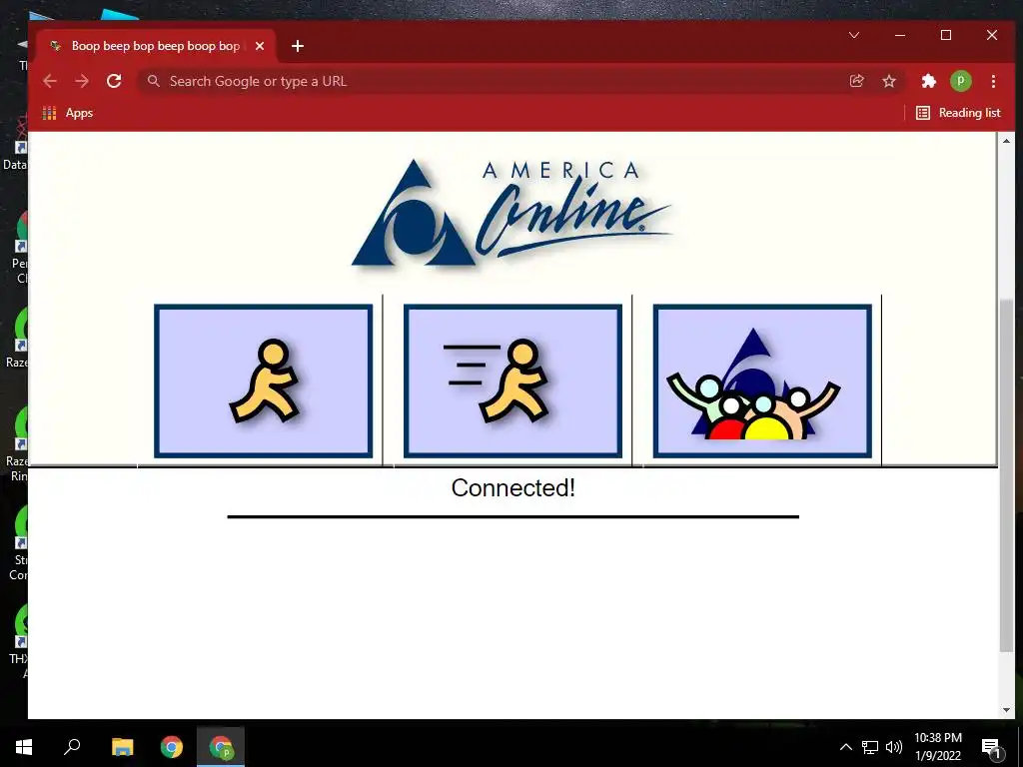The image size is (1023, 767).
Task: Close the Boop beep bop tab
Action: pyautogui.click(x=260, y=46)
